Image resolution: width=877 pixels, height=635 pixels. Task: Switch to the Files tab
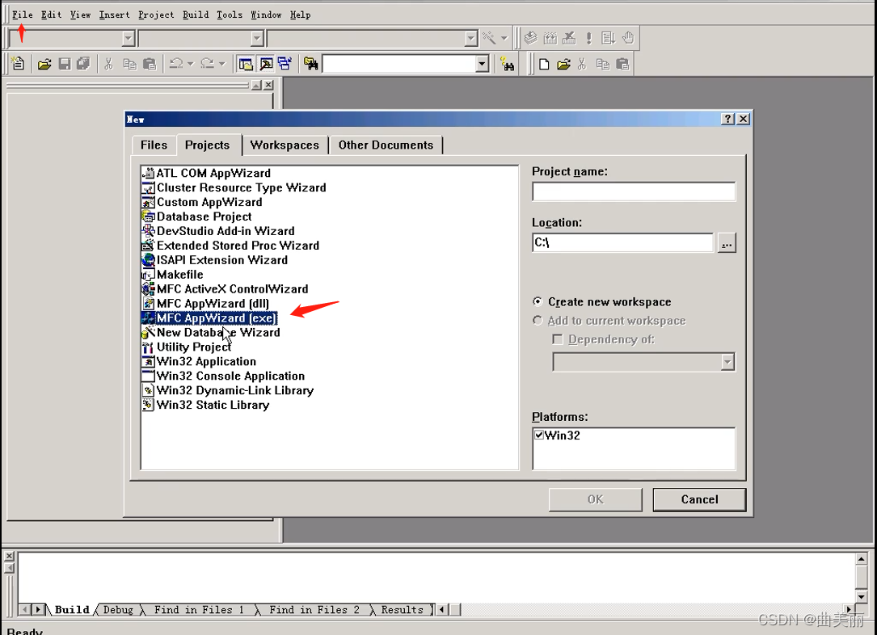tap(154, 145)
